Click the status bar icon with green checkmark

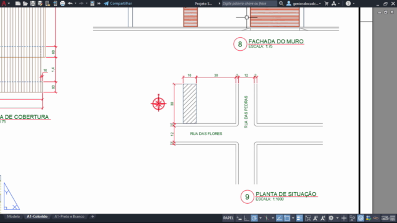(x=368, y=218)
